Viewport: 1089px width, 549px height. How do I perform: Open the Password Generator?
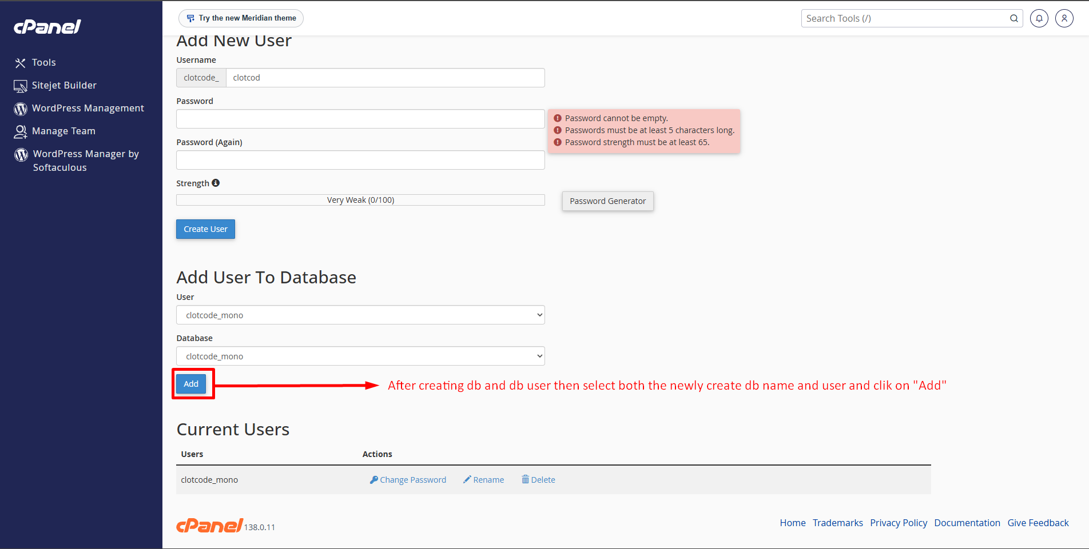pyautogui.click(x=607, y=201)
